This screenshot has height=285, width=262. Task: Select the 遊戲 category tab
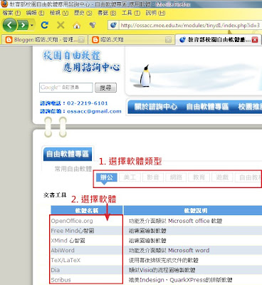click(222, 177)
